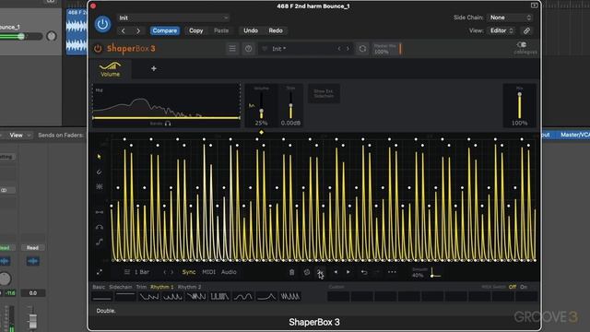Select the horizontal line tool icon
The width and height of the screenshot is (590, 332).
tap(100, 212)
